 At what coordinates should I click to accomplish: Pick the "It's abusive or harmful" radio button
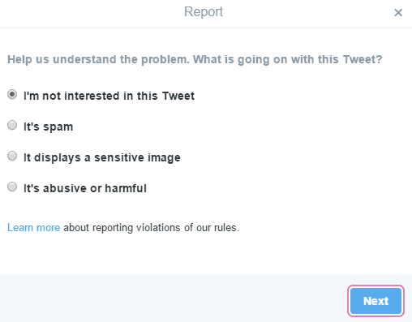12,187
